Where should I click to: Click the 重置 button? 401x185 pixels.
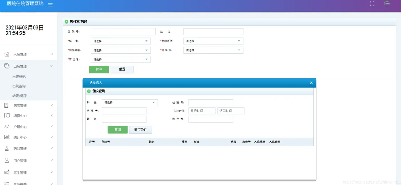[x=122, y=69]
